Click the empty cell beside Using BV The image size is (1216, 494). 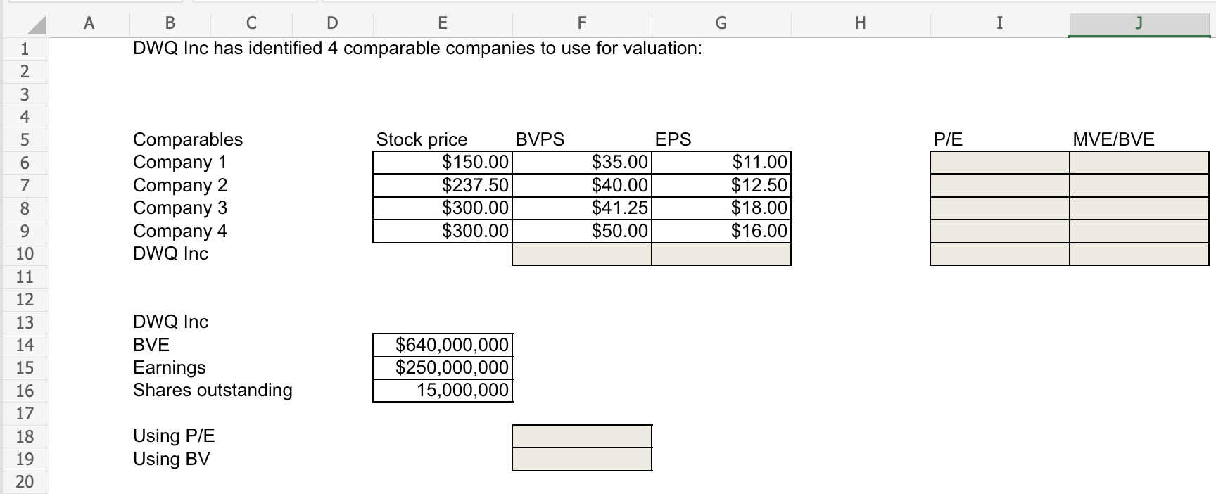point(581,460)
